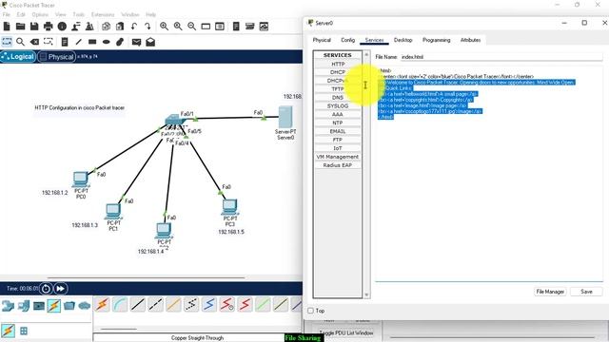Open the DHCP service settings
The image size is (609, 342).
click(x=338, y=72)
